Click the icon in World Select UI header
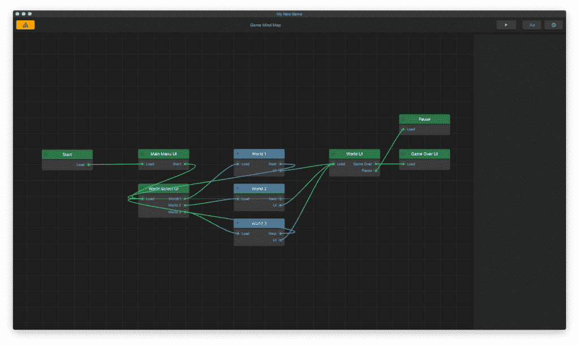 142,189
